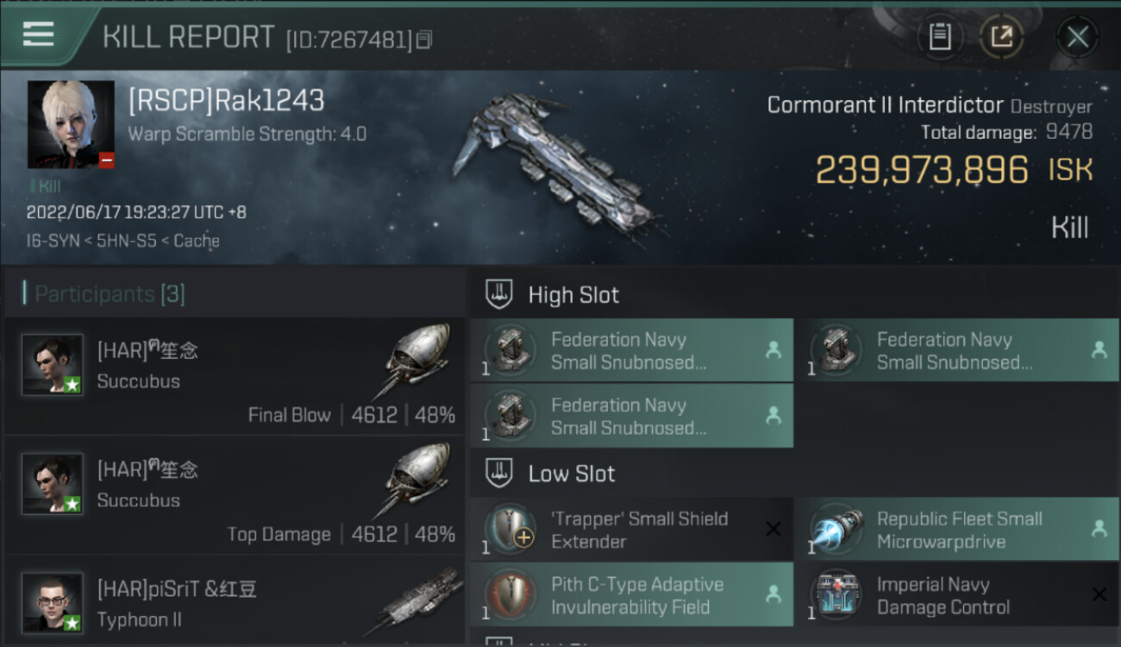Click the [RSCP]Rak1243 pilot name

[226, 101]
